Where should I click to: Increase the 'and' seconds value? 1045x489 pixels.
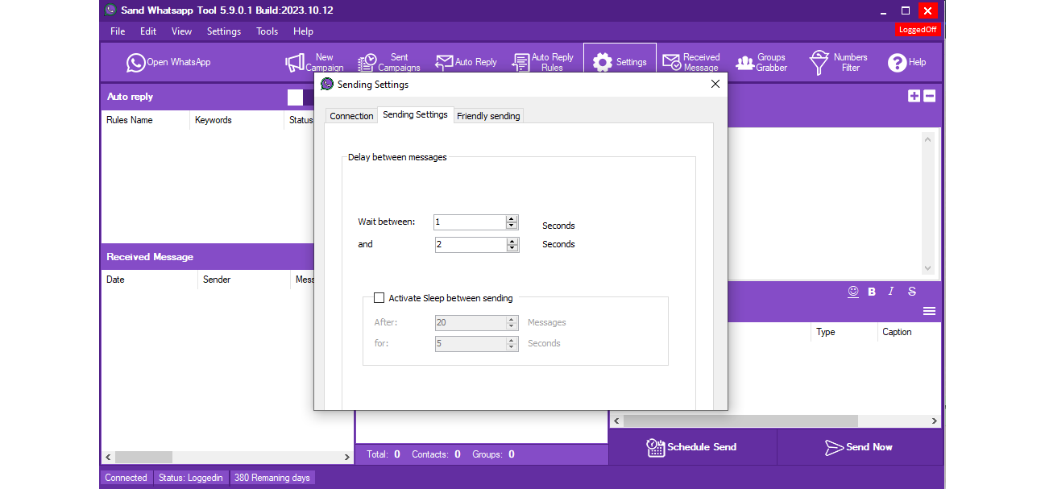coord(512,241)
